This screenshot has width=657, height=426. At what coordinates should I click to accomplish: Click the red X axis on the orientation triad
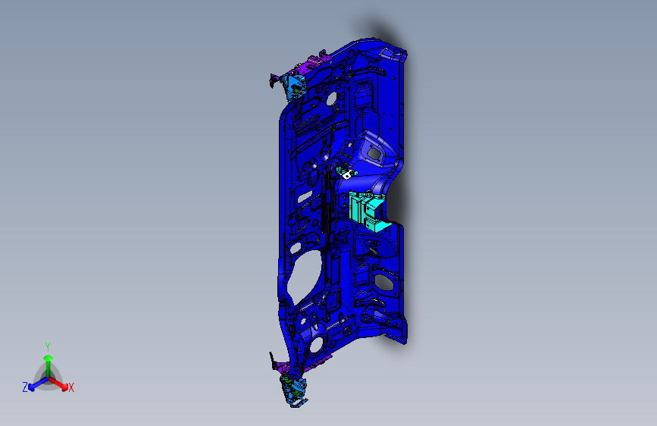[x=60, y=384]
